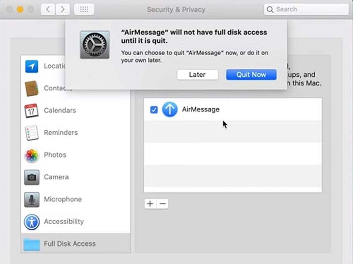Uncheck the AirMessage checkbox
The height and width of the screenshot is (264, 353).
(x=154, y=110)
